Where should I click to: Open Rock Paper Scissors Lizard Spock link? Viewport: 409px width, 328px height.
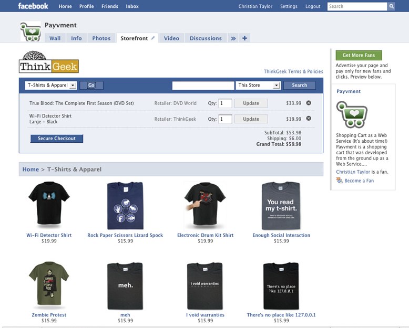click(x=125, y=235)
